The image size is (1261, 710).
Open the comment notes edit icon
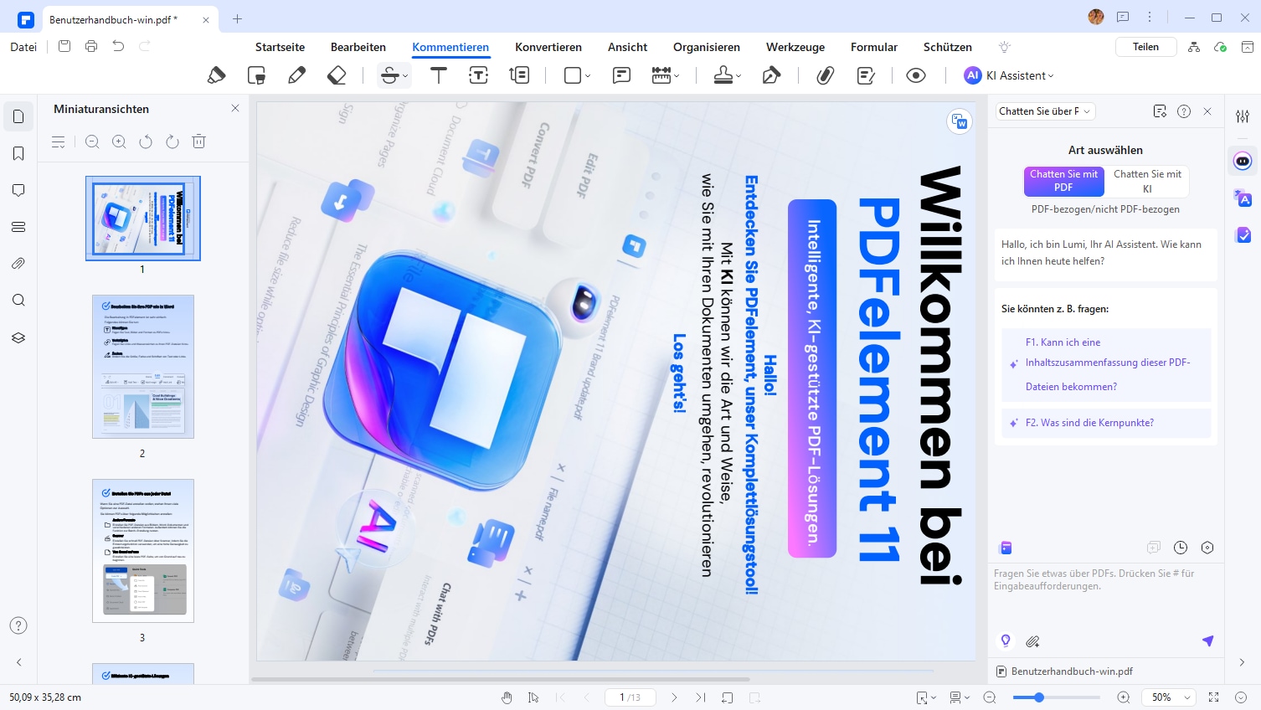coord(867,75)
